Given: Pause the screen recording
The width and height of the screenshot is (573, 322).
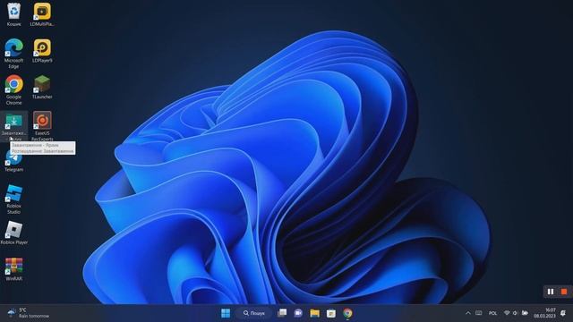Looking at the screenshot, I should [551, 292].
